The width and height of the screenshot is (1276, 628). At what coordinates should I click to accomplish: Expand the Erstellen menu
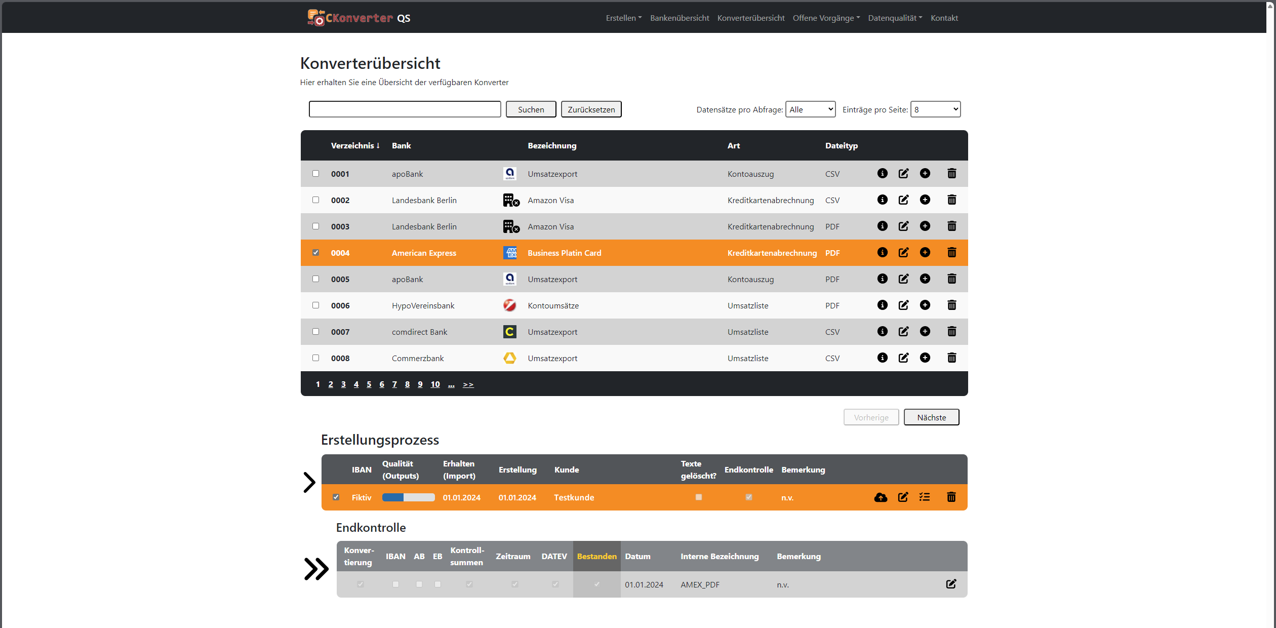(623, 18)
